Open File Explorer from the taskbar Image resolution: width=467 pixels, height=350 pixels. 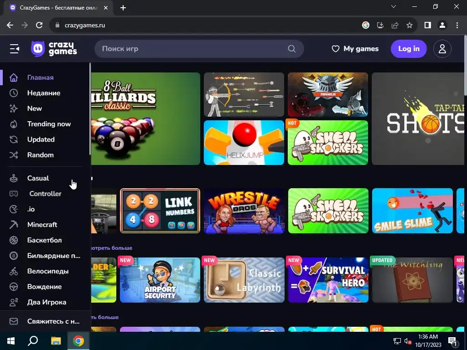(56, 341)
